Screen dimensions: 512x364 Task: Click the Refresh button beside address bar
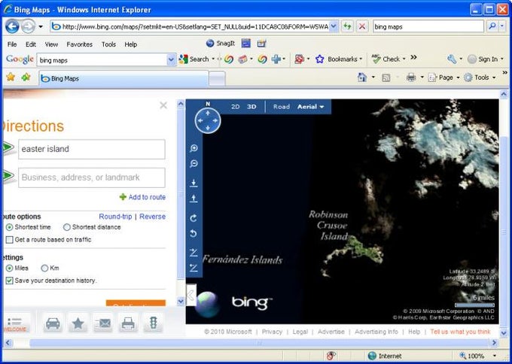[347, 26]
